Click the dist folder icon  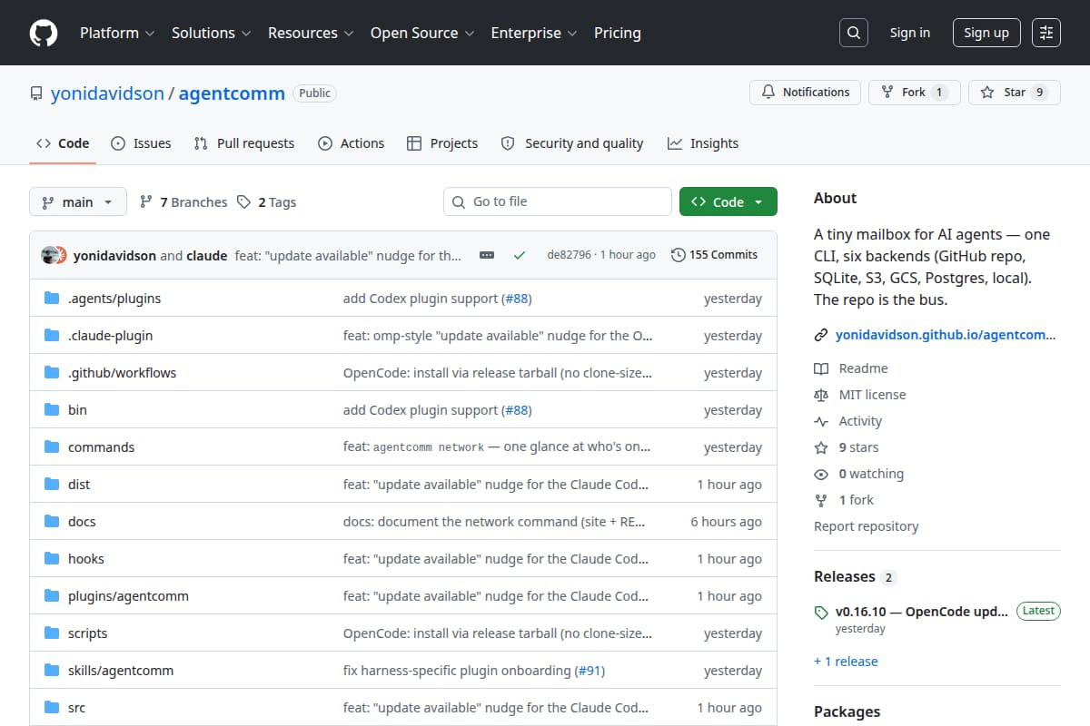click(x=52, y=485)
